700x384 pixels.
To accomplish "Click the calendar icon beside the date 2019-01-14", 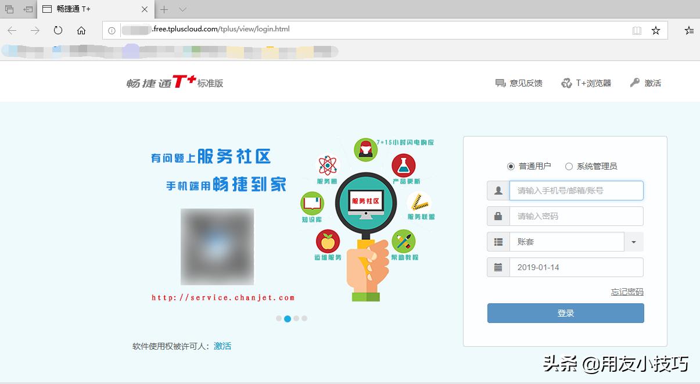I will (x=497, y=267).
